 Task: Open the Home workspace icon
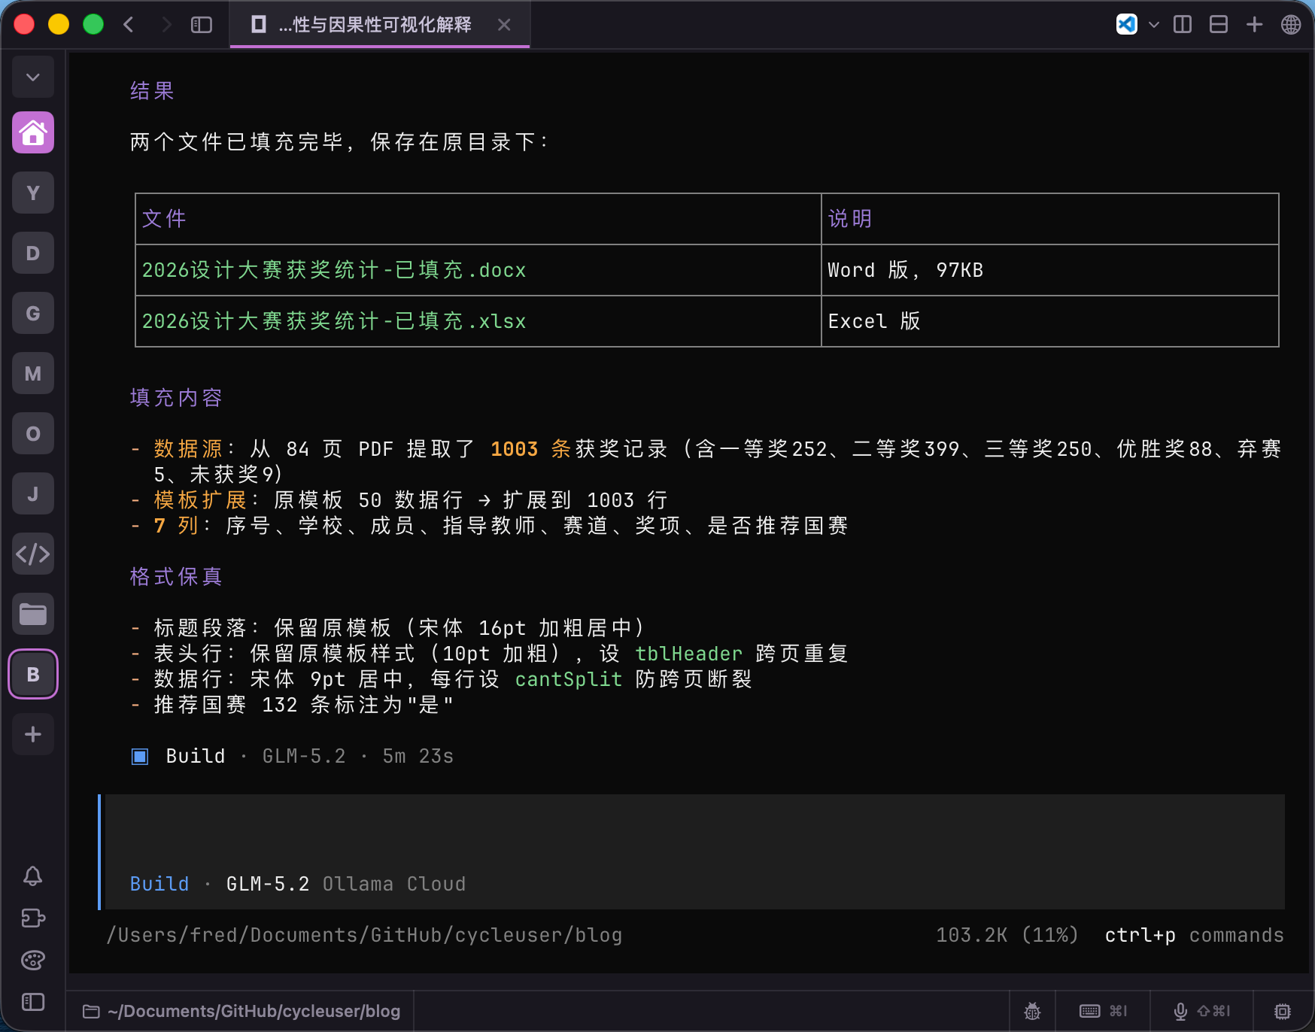[x=33, y=132]
